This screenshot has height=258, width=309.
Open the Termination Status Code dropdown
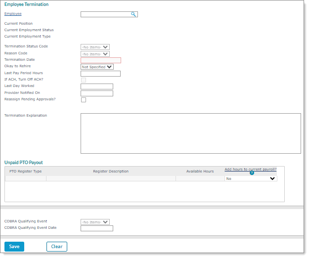95,47
